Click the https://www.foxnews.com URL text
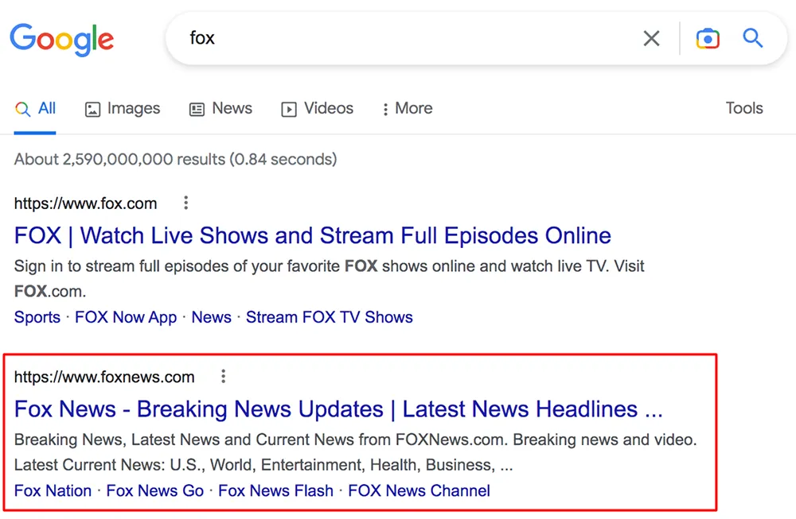796x519 pixels. click(104, 377)
